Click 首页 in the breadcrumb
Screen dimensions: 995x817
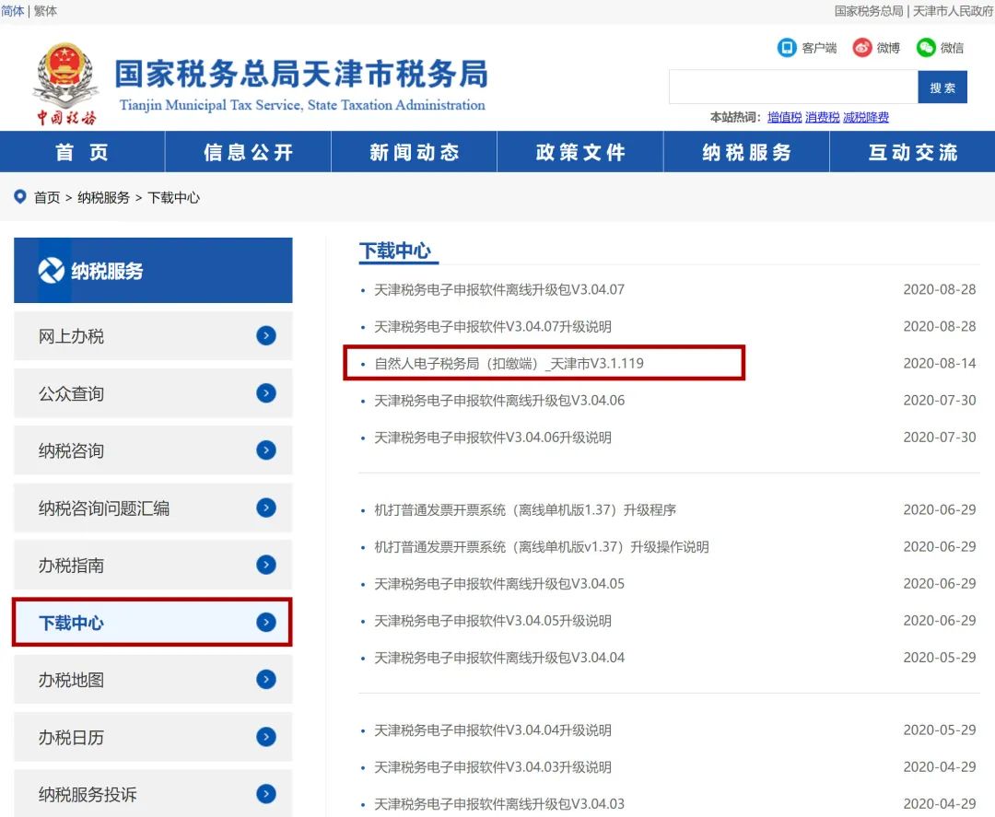pyautogui.click(x=47, y=197)
